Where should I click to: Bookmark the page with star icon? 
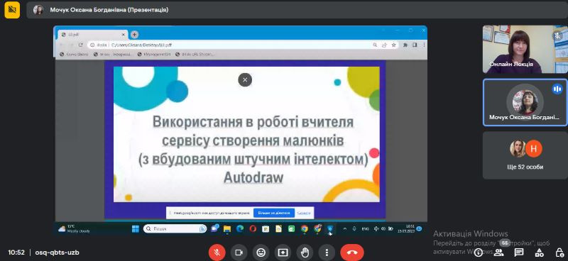393,45
